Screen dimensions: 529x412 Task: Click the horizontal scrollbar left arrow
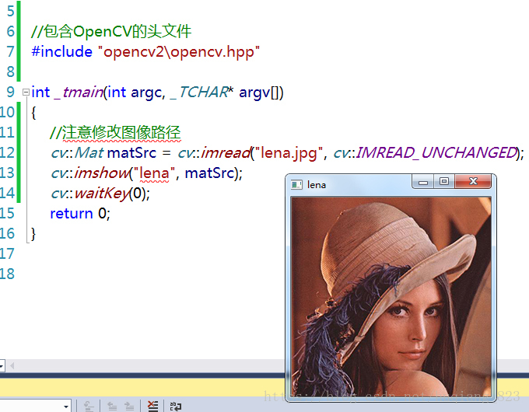click(x=12, y=365)
